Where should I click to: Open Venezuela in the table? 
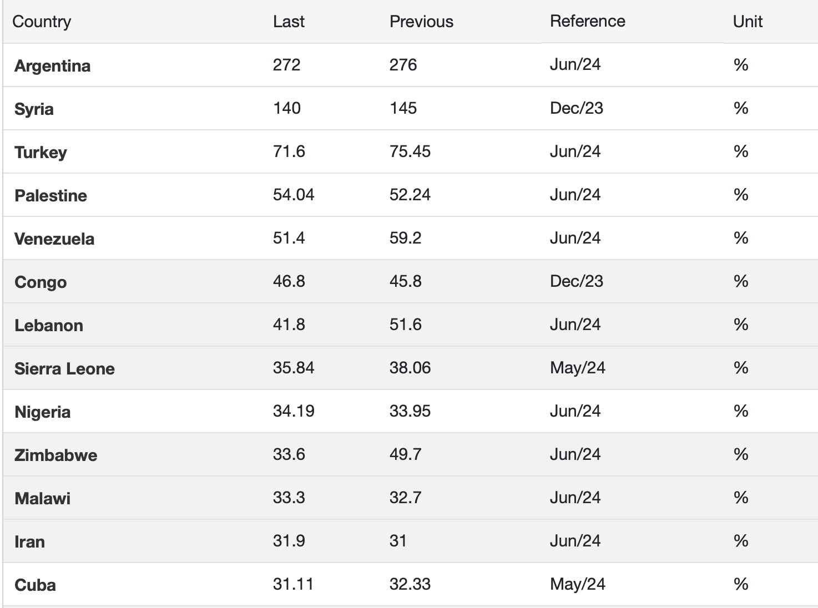[54, 239]
